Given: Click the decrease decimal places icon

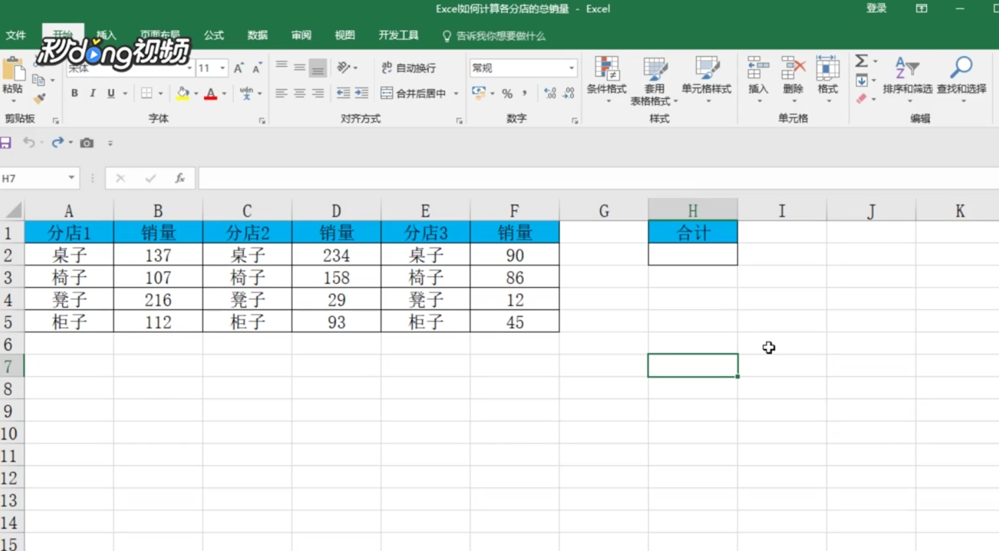Looking at the screenshot, I should click(x=568, y=94).
